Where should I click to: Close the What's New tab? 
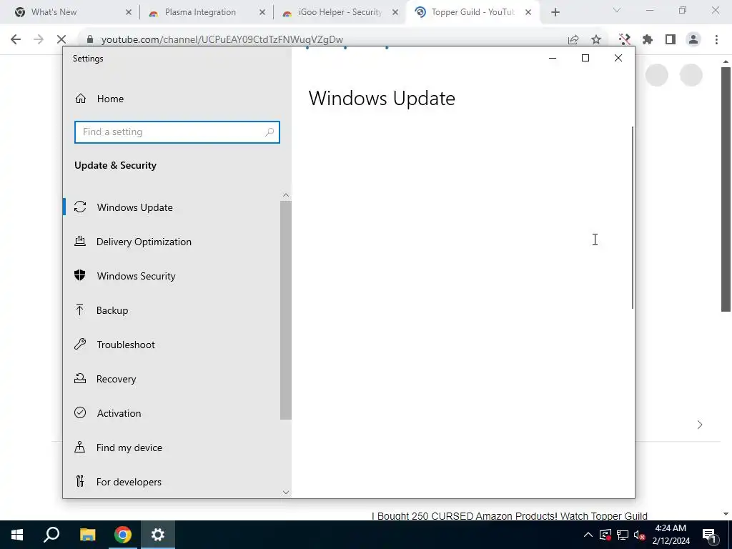129,13
